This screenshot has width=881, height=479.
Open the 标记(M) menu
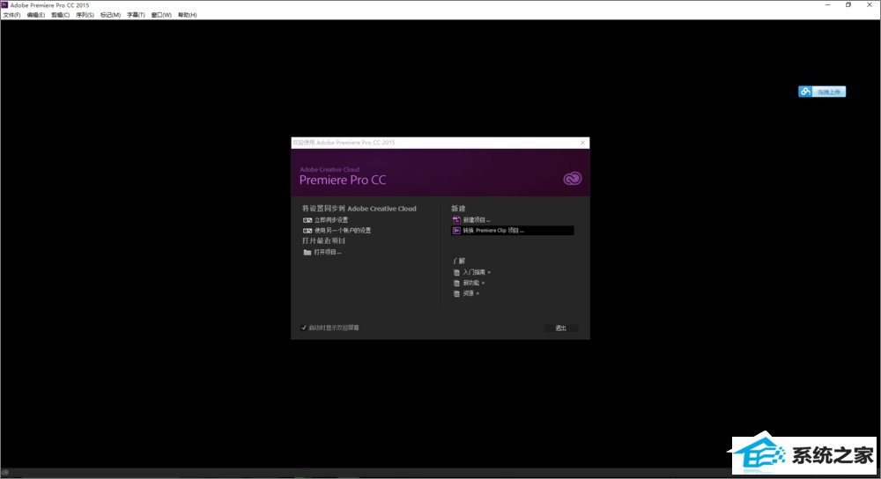(110, 15)
